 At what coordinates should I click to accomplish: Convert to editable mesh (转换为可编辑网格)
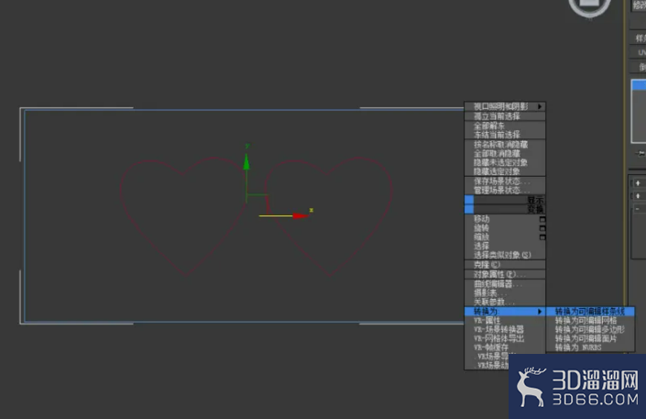[590, 320]
